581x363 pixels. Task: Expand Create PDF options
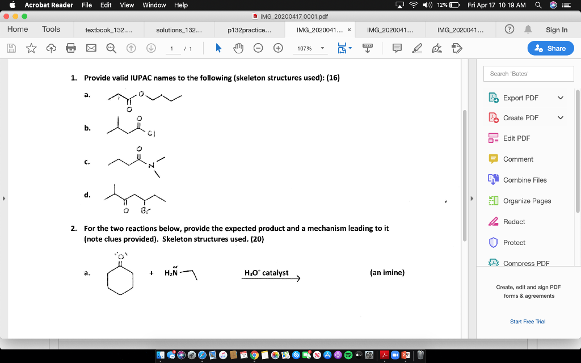click(561, 117)
